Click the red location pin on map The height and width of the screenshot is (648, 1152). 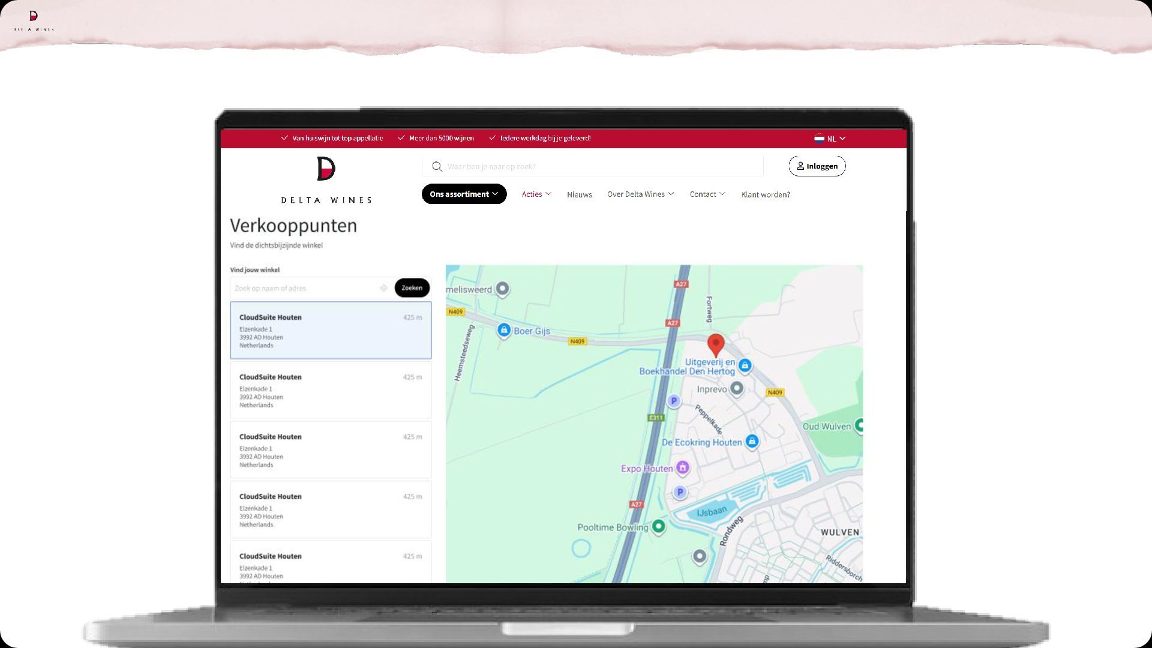coord(715,344)
